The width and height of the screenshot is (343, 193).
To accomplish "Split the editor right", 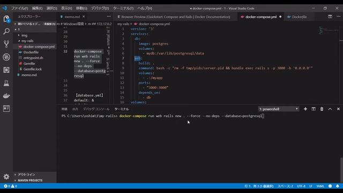I will pyautogui.click(x=330, y=17).
